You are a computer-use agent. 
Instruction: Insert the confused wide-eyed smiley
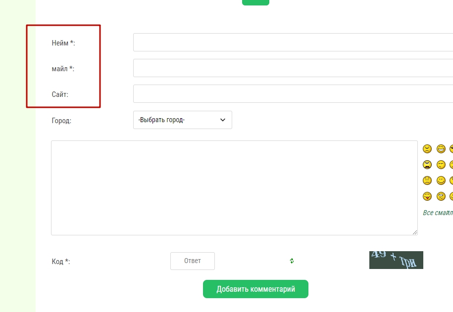tap(441, 196)
